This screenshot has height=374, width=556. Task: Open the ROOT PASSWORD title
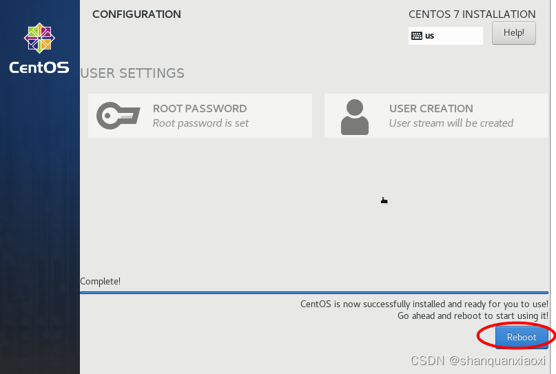click(x=200, y=108)
